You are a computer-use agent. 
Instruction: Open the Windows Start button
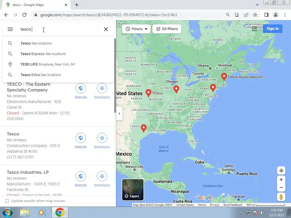coord(7,212)
